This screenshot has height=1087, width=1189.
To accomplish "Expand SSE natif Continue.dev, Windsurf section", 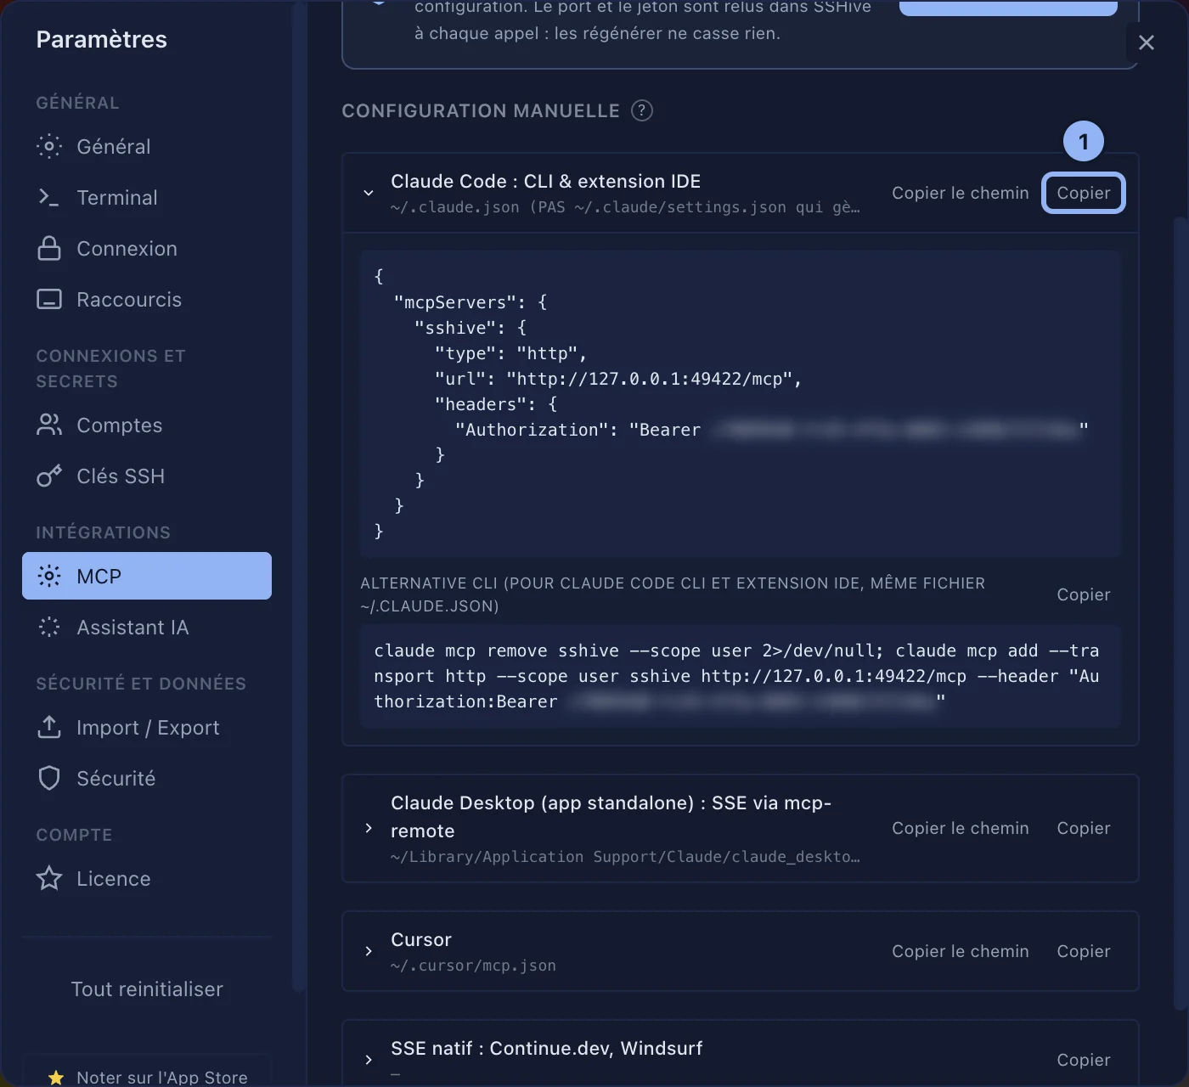I will point(369,1060).
